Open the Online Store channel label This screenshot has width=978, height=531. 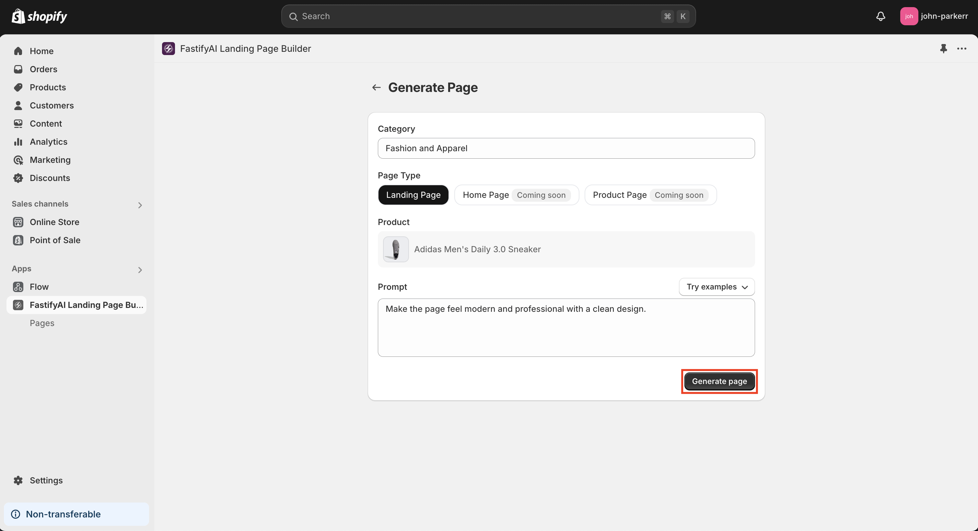pos(54,222)
